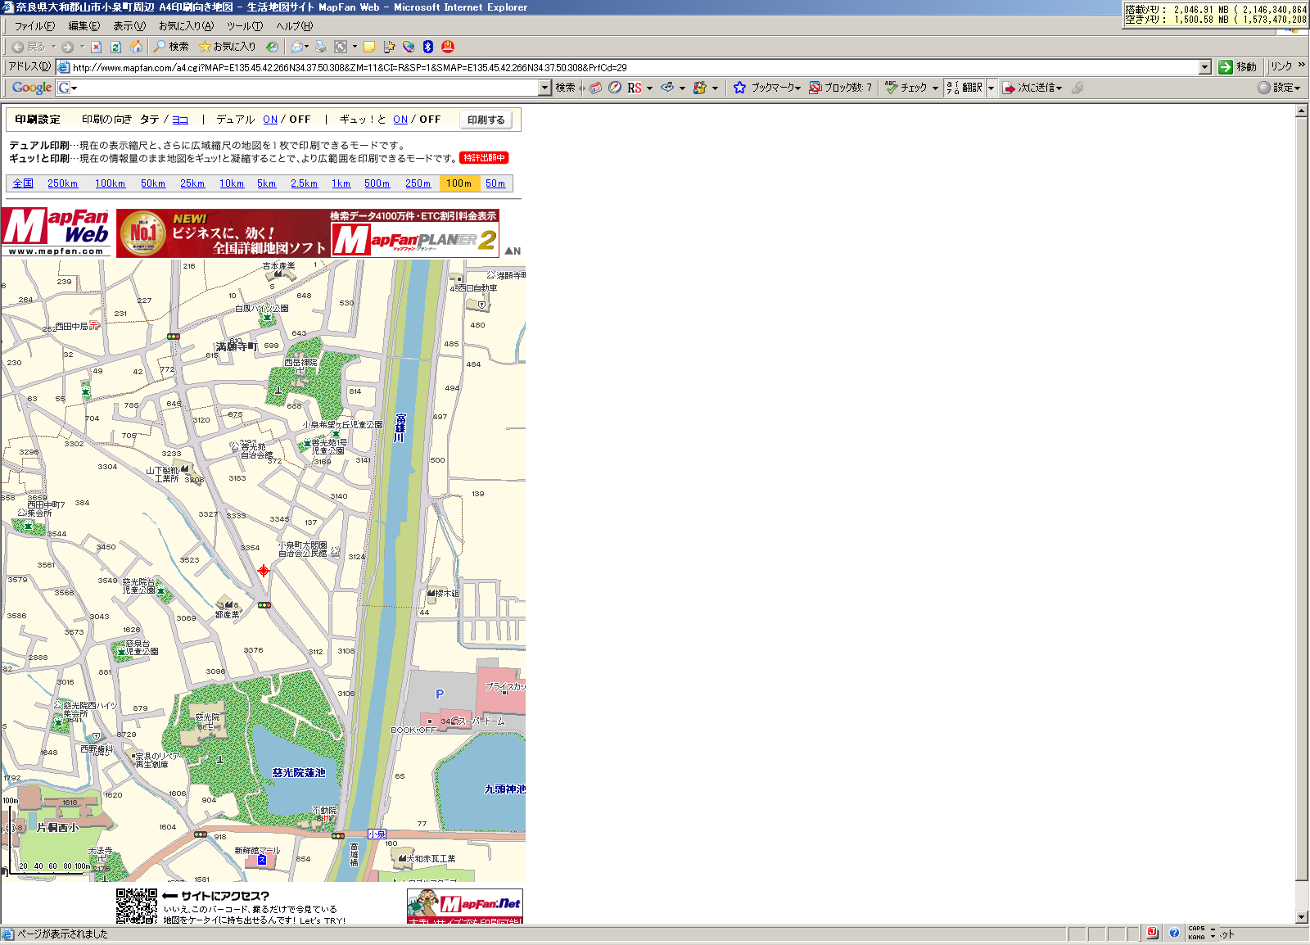
Task: Open the spell check チェック dropdown arrow
Action: pos(935,88)
